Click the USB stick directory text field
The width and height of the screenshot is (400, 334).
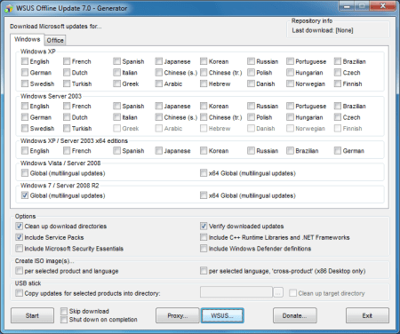[x=236, y=292]
